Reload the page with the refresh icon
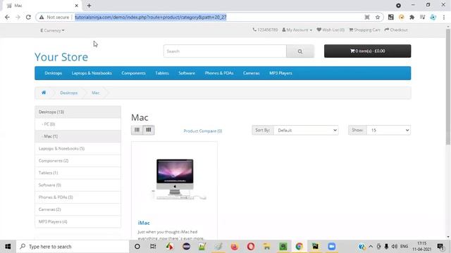This screenshot has height=253, width=451. tap(28, 17)
